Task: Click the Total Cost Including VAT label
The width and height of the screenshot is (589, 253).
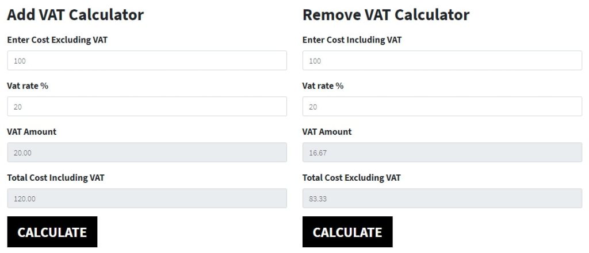Action: [55, 178]
